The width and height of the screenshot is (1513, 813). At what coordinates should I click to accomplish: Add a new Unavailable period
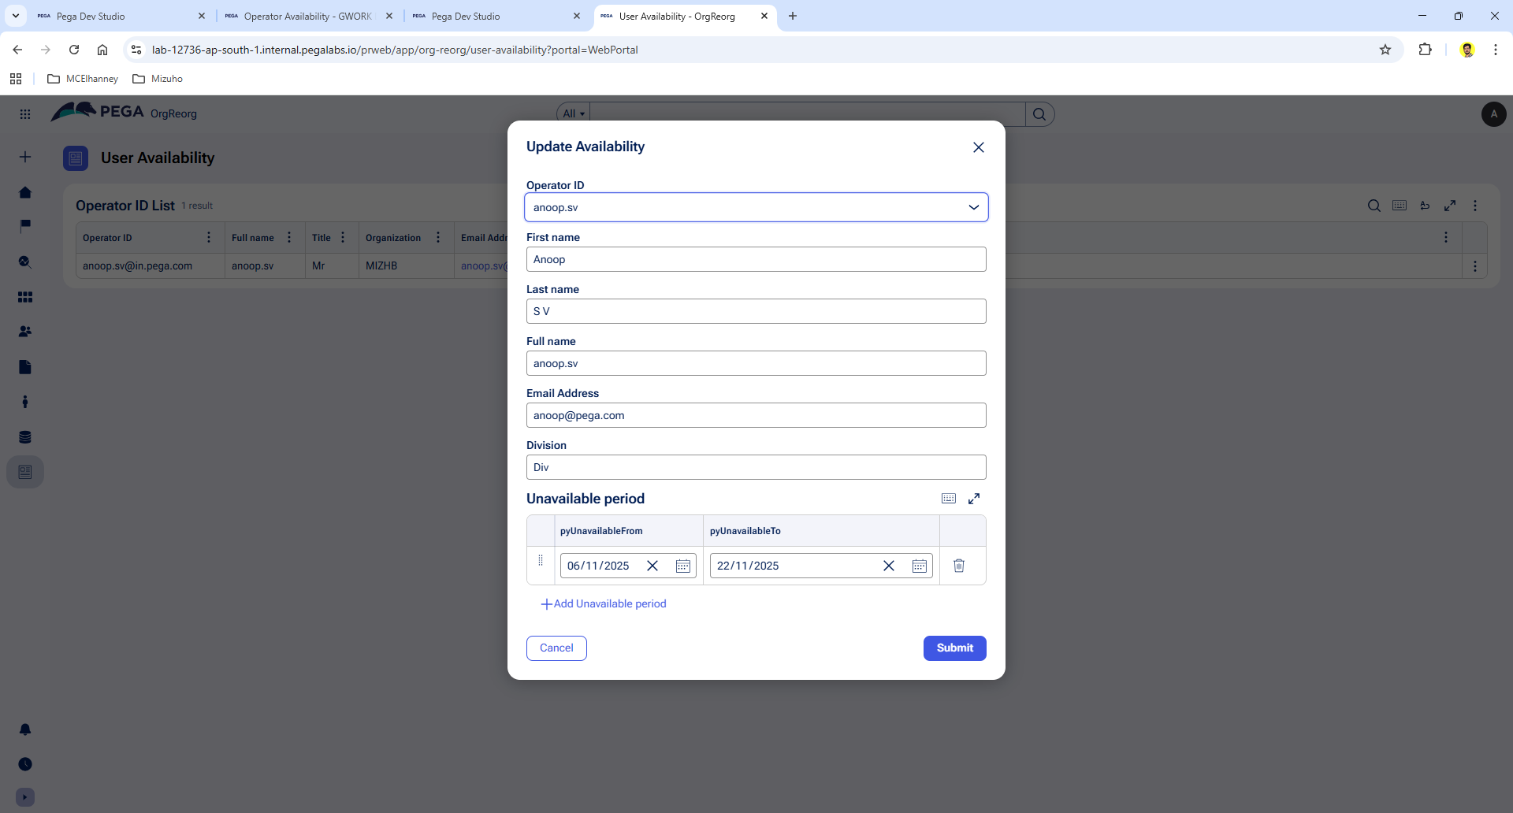point(604,603)
